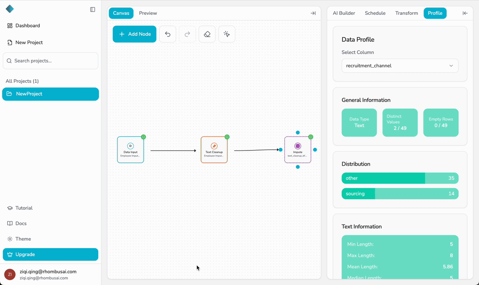
Task: Select the Data Input node
Action: 131,150
